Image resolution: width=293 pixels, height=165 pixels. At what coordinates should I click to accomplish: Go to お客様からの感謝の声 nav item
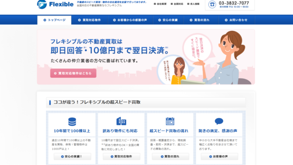[x=130, y=20]
